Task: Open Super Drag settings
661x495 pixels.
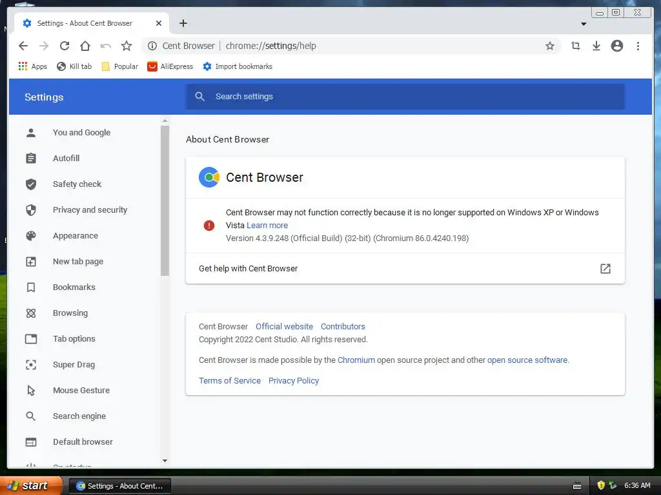Action: [74, 365]
